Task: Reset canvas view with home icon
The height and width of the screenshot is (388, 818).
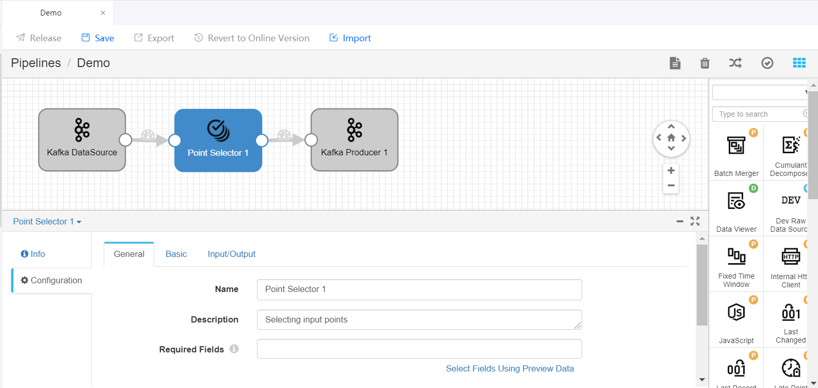Action: (x=671, y=138)
